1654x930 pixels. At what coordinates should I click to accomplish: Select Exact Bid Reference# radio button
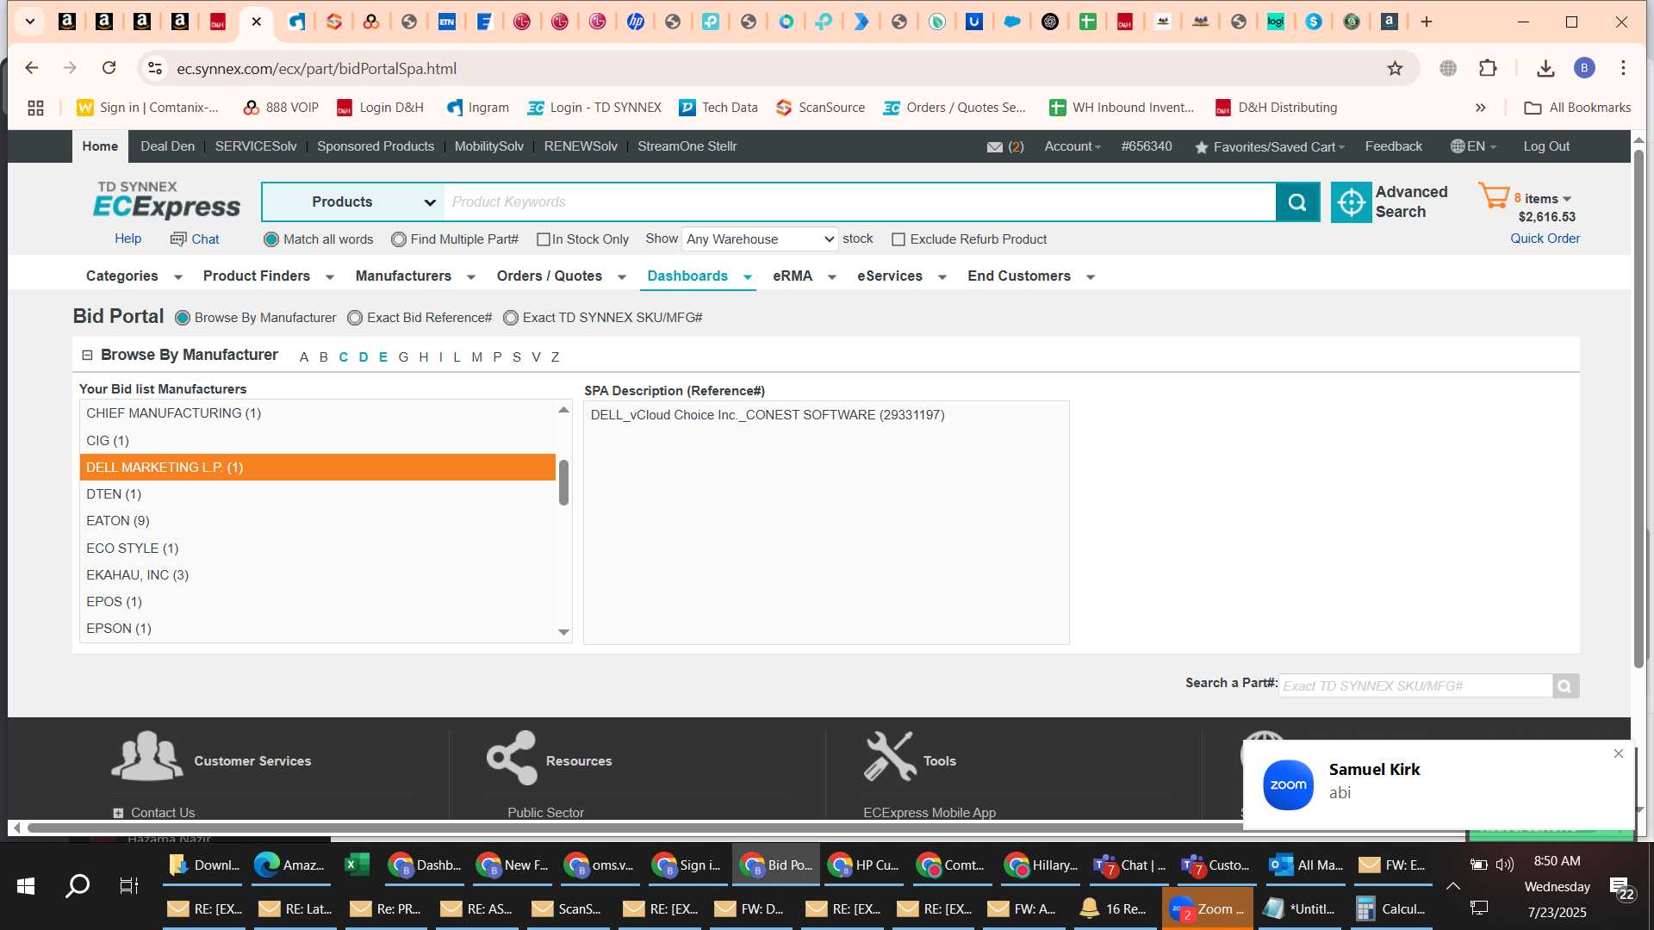tap(355, 318)
